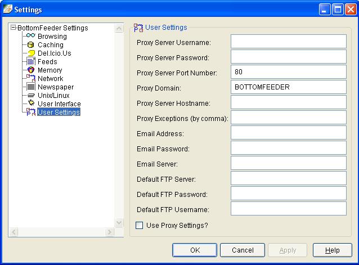
Task: Focus the Email Address field
Action: point(289,133)
